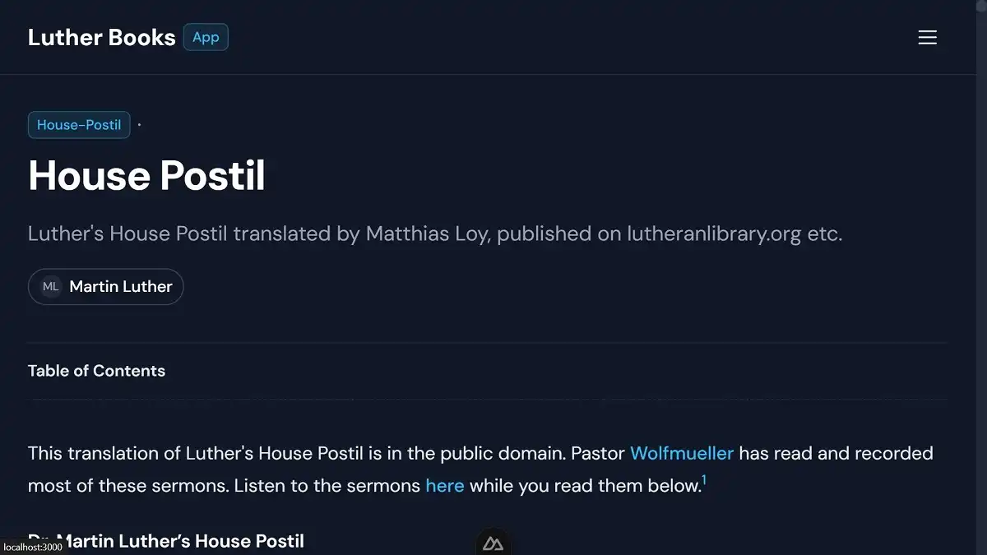Click lutheranlibrary.org mention in the subtitle
This screenshot has height=555, width=987.
(709, 234)
